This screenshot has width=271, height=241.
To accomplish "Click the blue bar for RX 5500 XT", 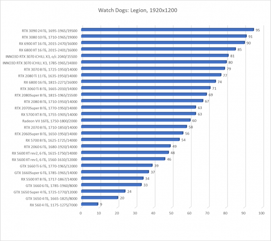I will click(112, 178).
